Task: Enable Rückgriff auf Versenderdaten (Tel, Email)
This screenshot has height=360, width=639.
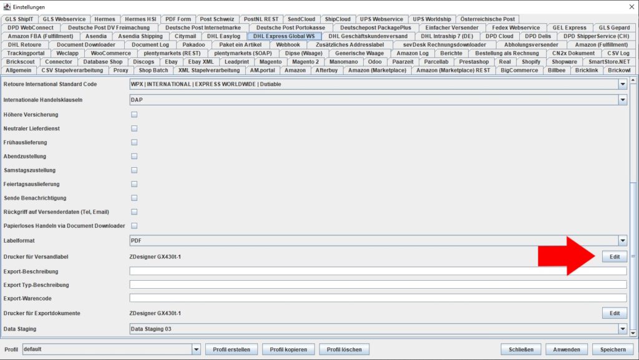Action: 134,212
